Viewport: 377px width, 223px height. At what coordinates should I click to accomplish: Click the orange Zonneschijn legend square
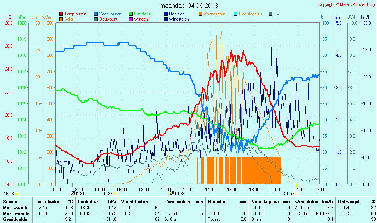(201, 14)
